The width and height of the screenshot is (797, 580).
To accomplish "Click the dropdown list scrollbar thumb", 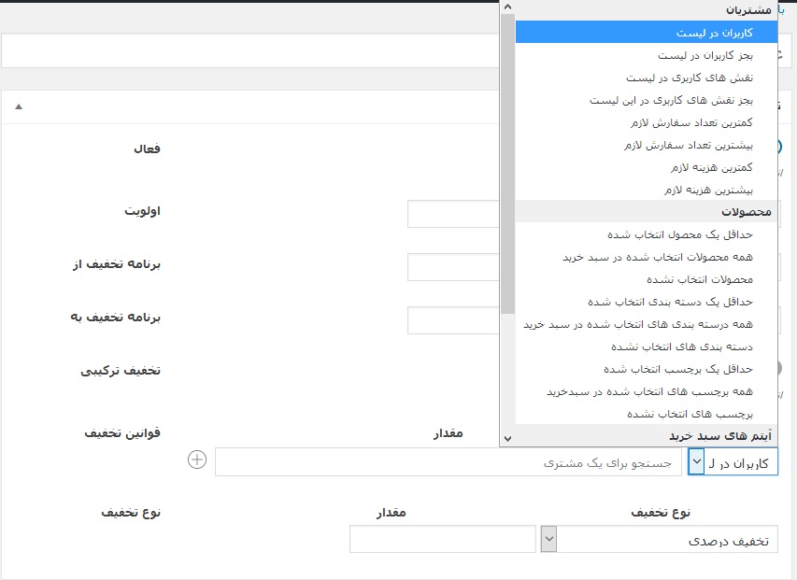I will pos(507,164).
